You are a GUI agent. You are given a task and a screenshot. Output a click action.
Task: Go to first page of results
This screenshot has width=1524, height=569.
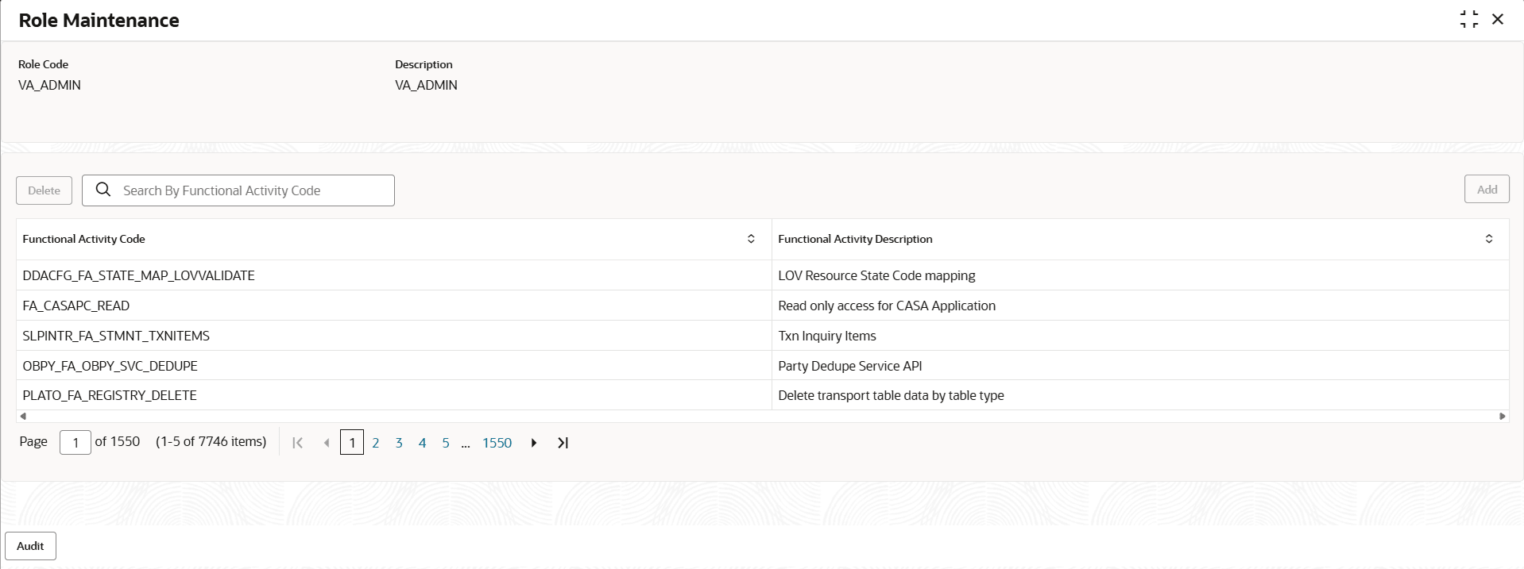298,443
